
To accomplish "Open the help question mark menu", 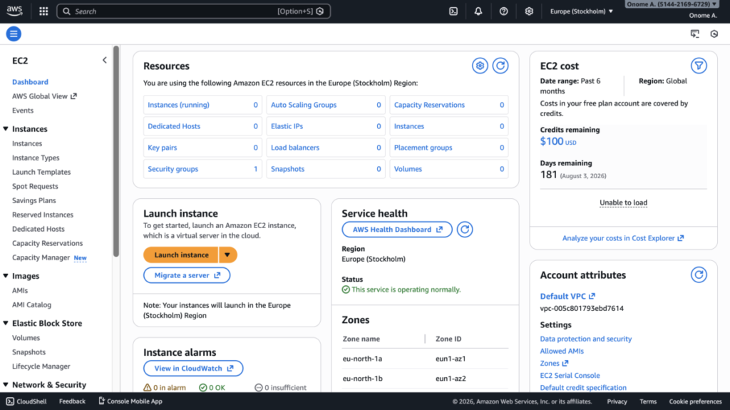I will (x=504, y=11).
